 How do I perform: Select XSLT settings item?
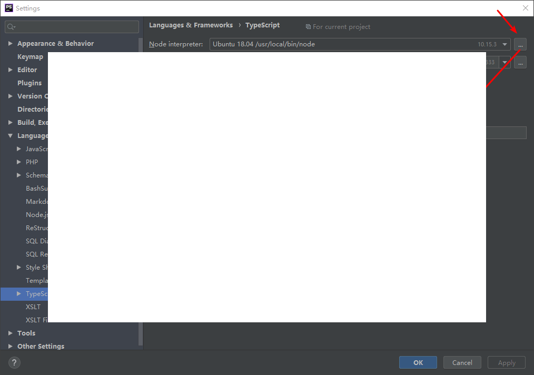[x=33, y=307]
